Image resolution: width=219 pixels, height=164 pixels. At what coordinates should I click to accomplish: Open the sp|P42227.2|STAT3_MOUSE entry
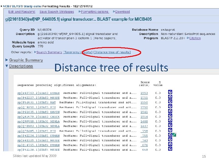pyautogui.click(x=38, y=98)
